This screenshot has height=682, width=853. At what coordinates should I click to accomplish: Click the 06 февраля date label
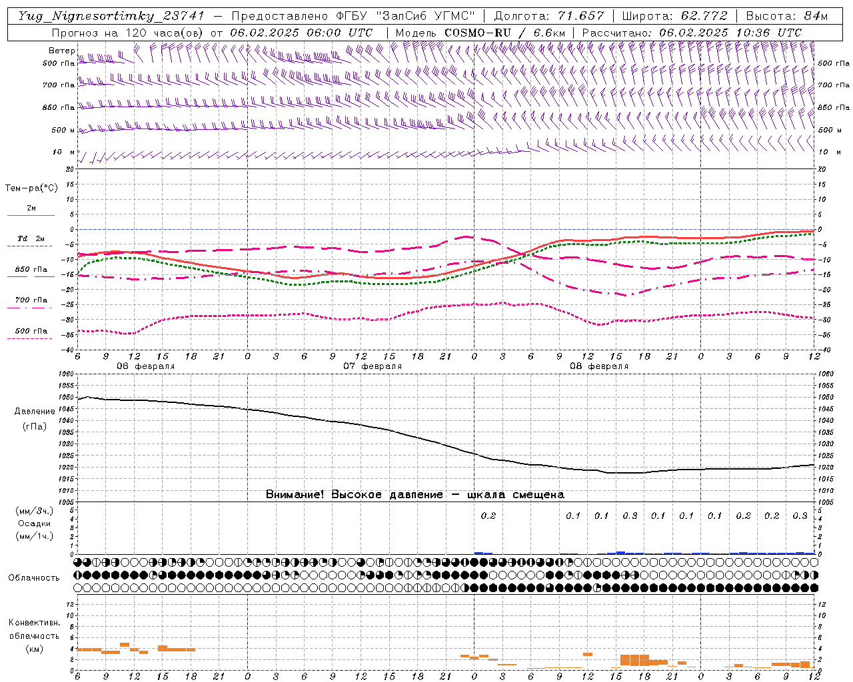point(146,366)
